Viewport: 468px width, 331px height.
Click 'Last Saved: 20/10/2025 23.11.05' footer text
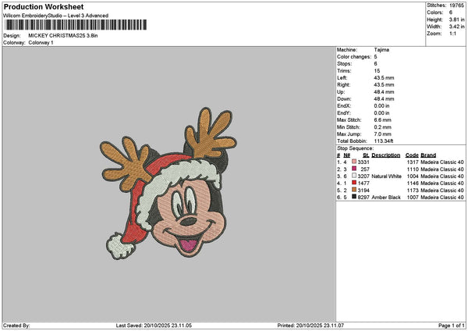click(154, 326)
